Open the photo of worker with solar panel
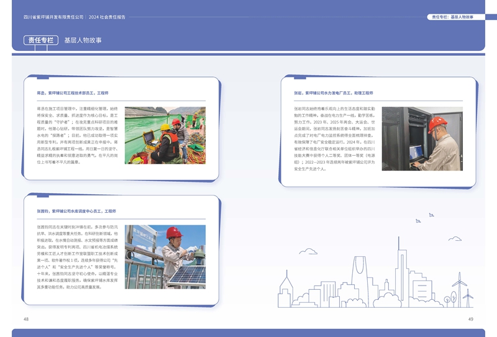Screen dimensions: 497x337 (x=165, y=256)
